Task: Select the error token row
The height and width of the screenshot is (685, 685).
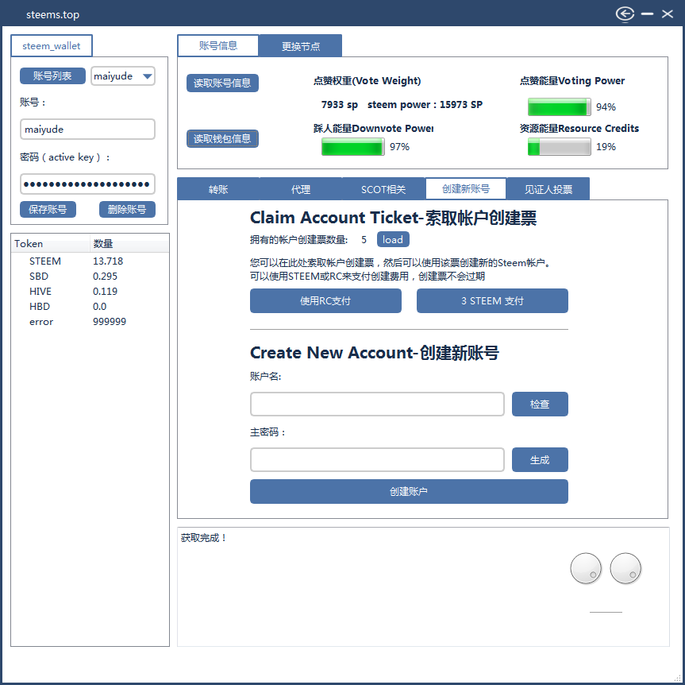Action: pos(90,322)
